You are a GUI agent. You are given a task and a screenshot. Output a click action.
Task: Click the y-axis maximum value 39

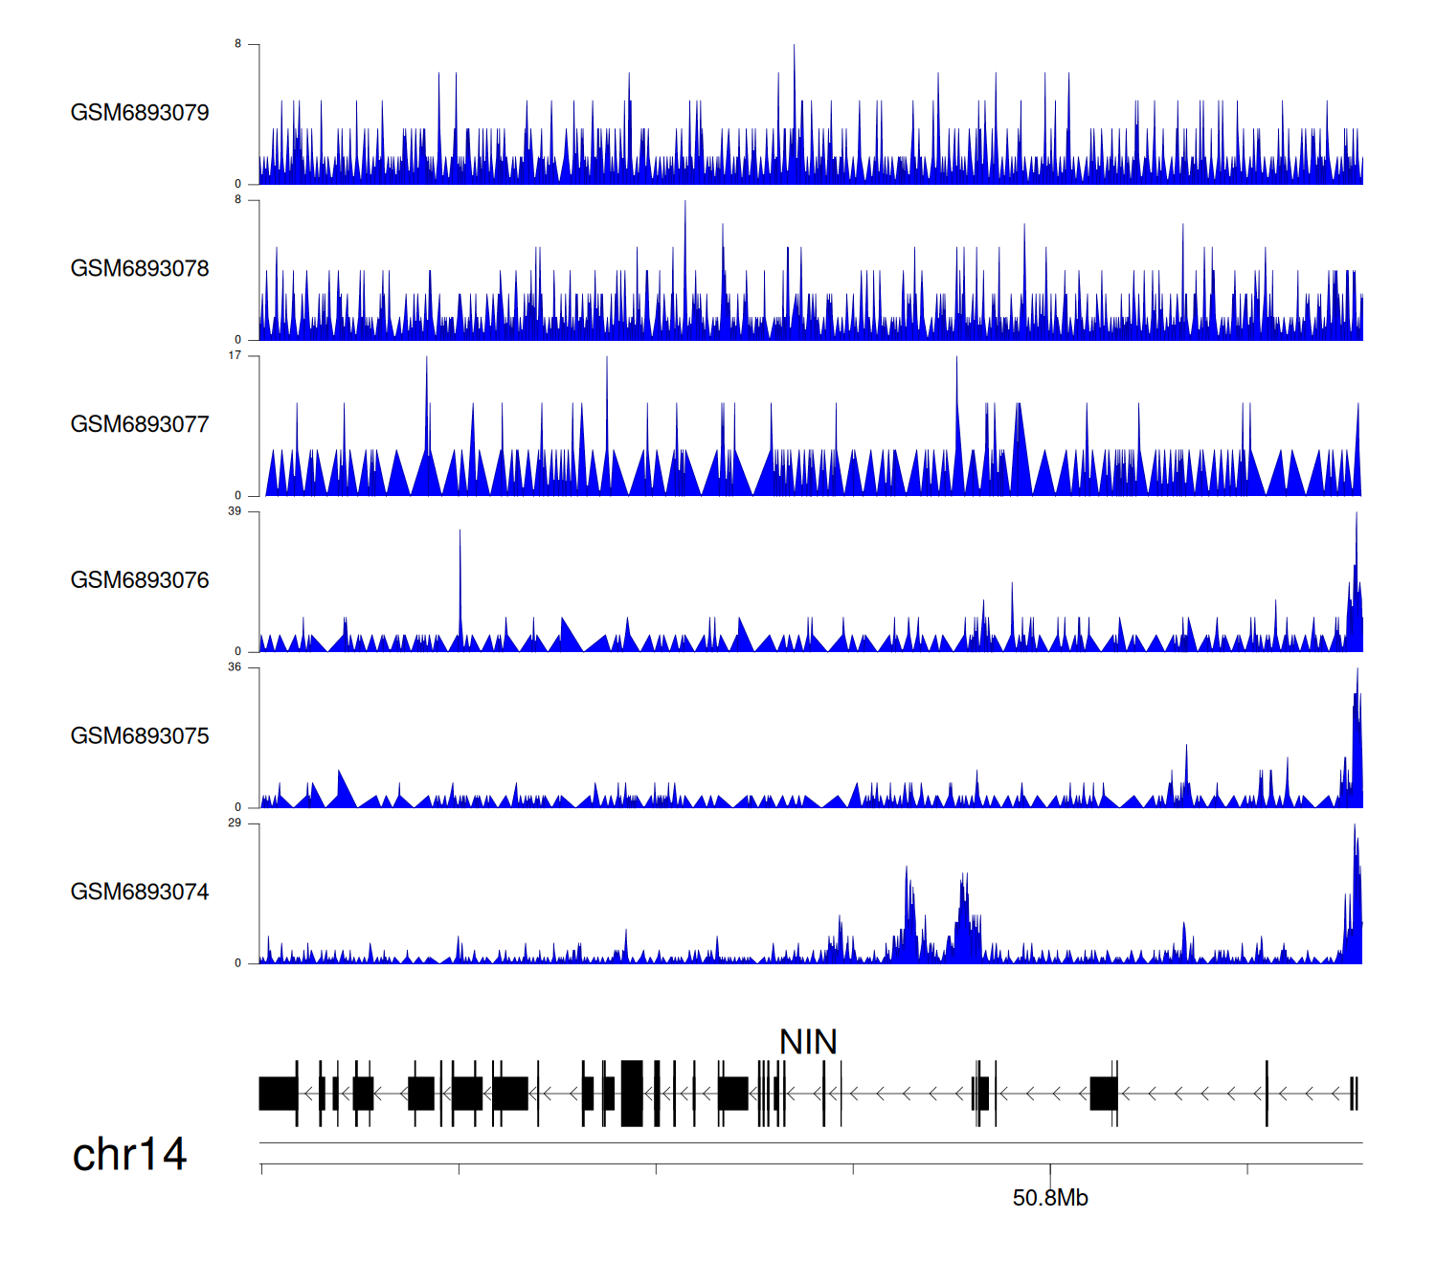click(235, 511)
